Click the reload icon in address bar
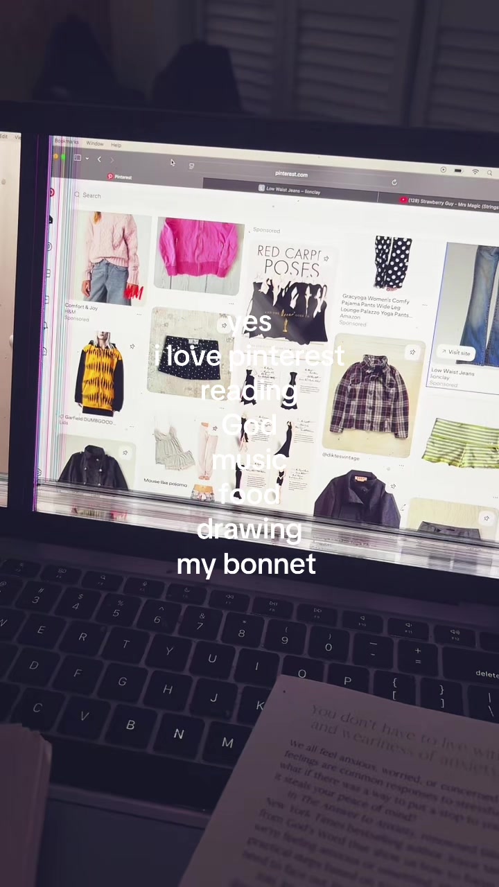Image resolution: width=499 pixels, height=887 pixels. 394,182
